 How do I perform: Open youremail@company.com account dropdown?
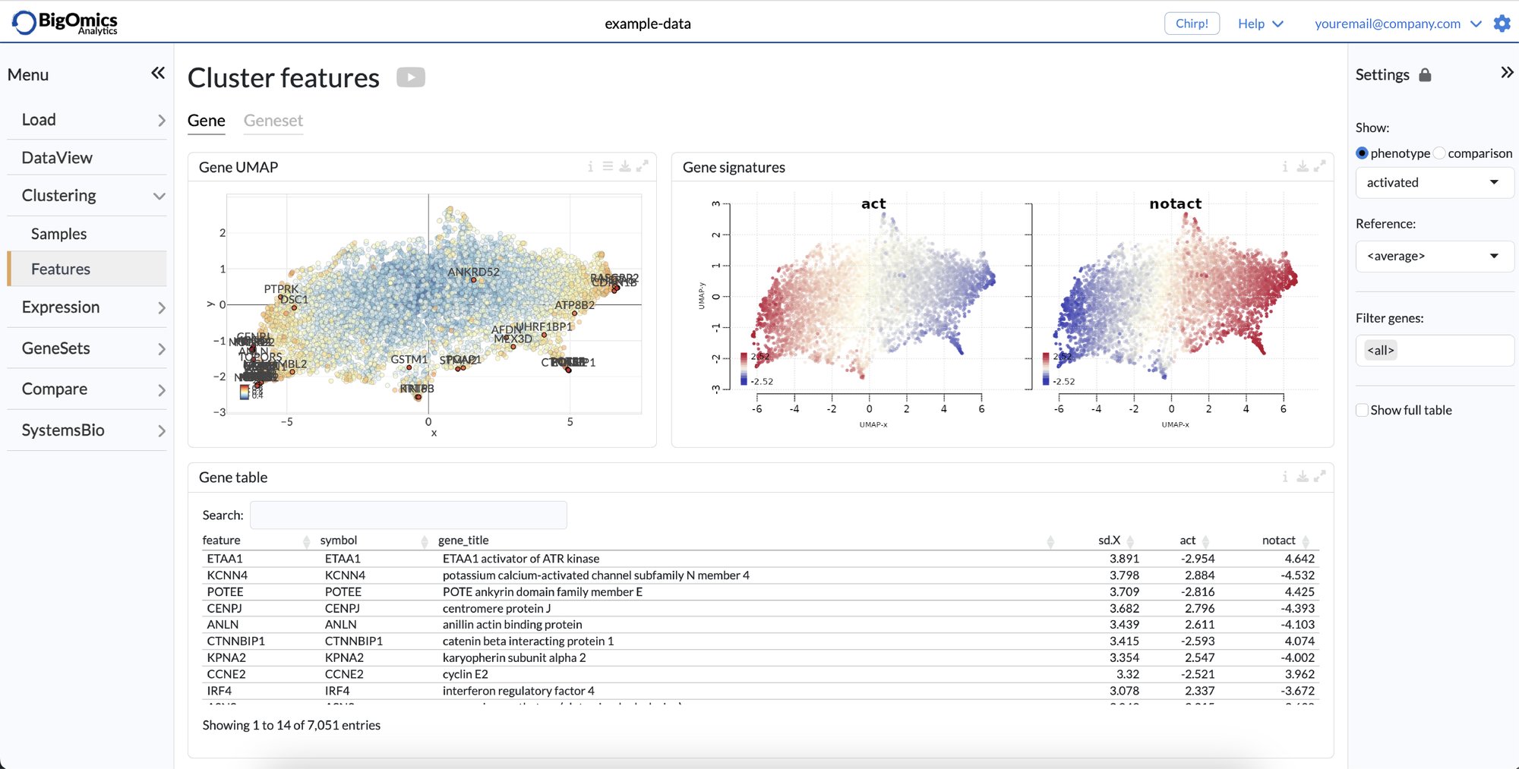point(1398,24)
